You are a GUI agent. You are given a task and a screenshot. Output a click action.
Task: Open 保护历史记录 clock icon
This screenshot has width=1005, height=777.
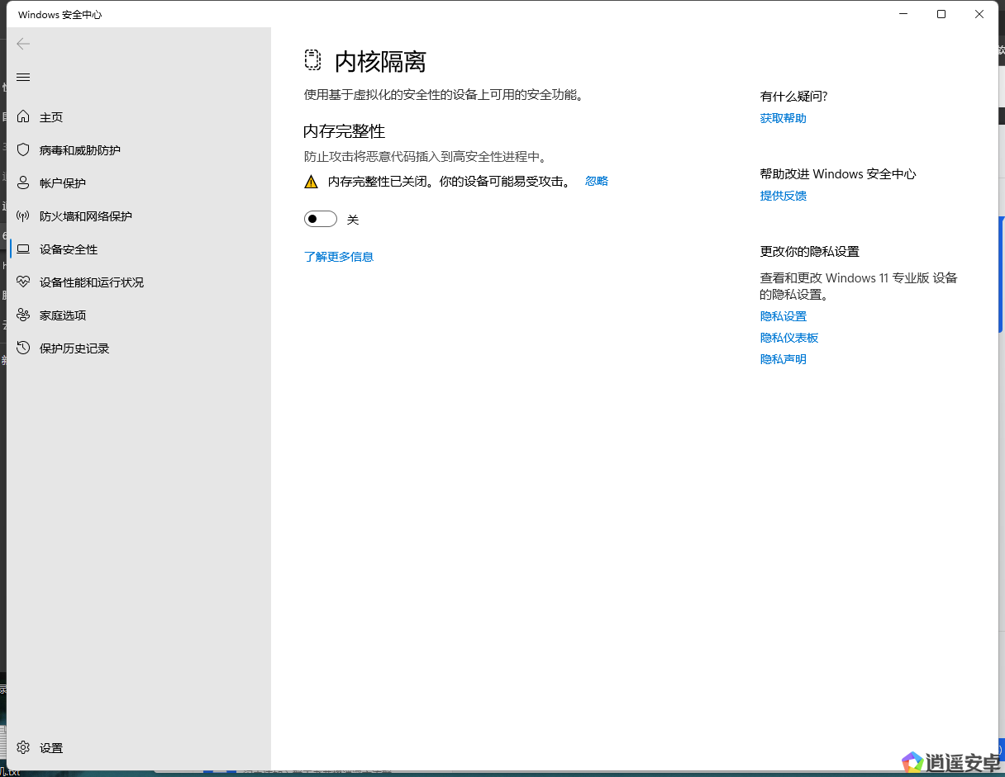pos(23,348)
